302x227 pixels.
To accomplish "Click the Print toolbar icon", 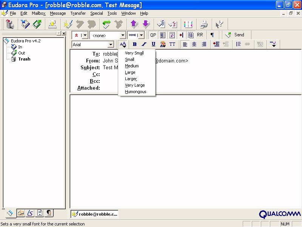I will click(x=204, y=24).
